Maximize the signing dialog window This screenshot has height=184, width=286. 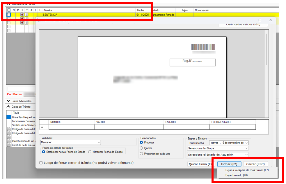(260, 20)
